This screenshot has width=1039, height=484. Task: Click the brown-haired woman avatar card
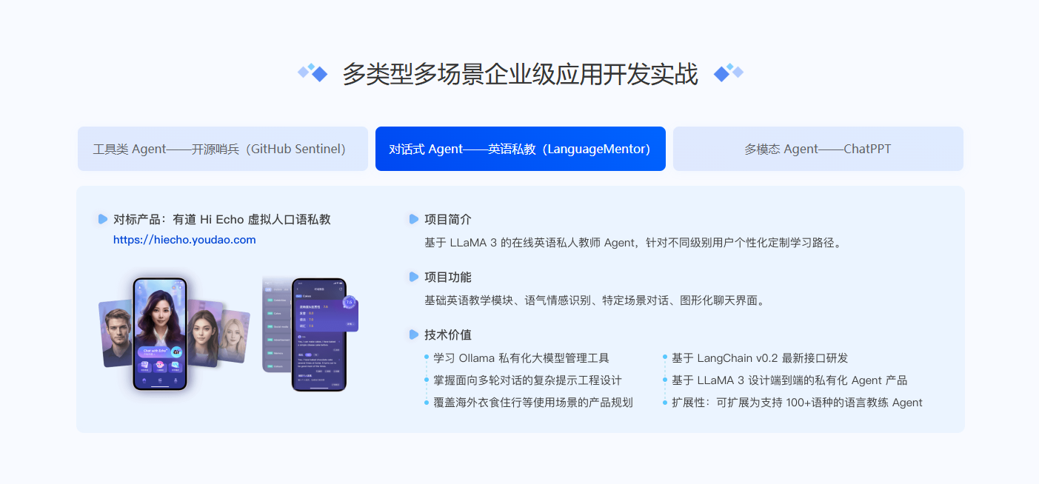pyautogui.click(x=205, y=333)
